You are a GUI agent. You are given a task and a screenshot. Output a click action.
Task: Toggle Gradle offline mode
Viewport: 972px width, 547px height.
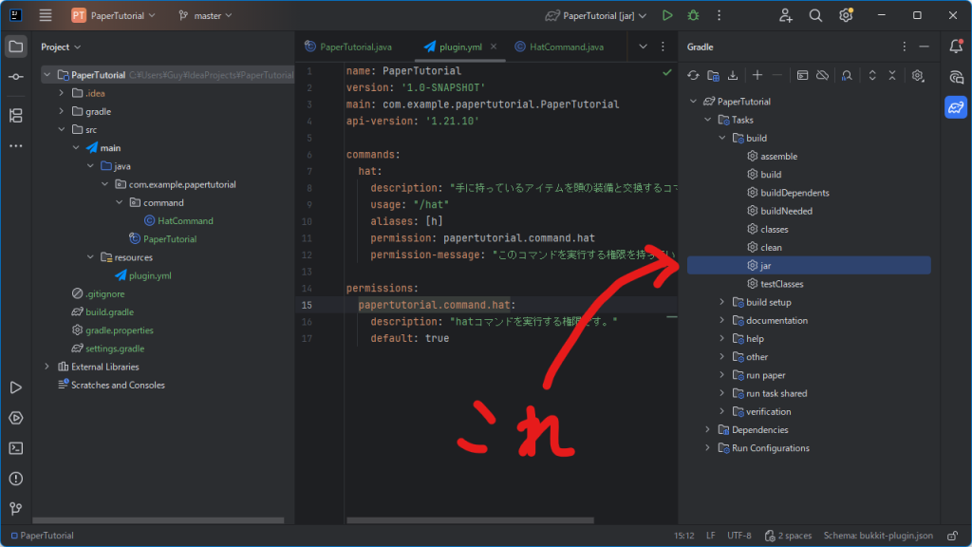822,75
